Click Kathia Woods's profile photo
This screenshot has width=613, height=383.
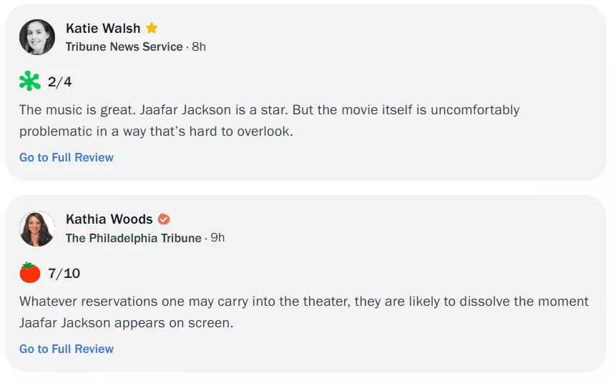[x=37, y=229]
